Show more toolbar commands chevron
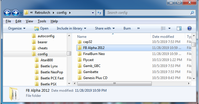 (x=138, y=28)
